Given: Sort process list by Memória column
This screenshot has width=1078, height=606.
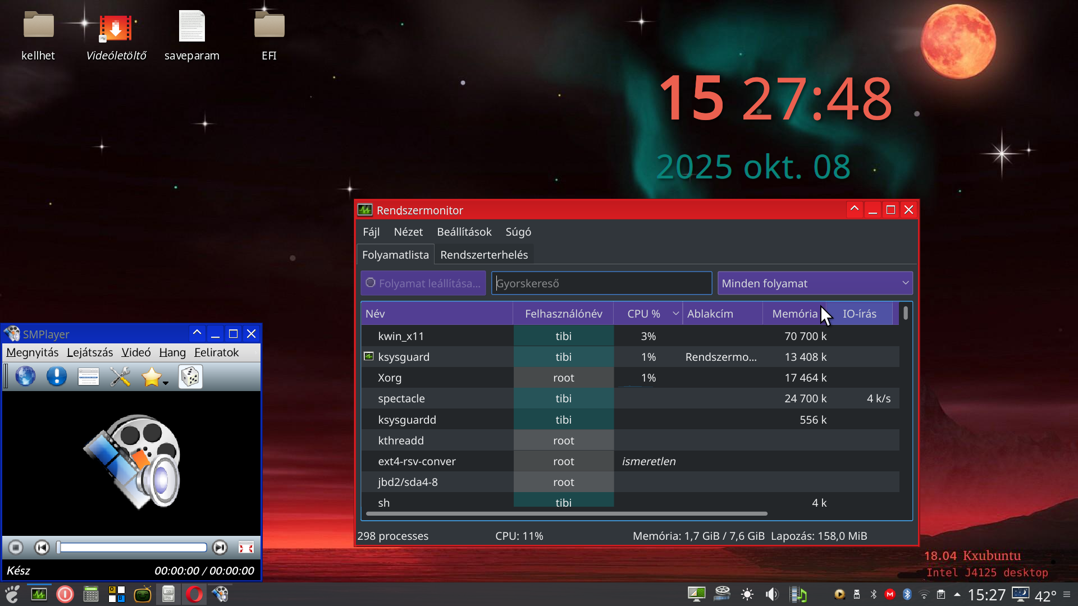Looking at the screenshot, I should [x=794, y=314].
